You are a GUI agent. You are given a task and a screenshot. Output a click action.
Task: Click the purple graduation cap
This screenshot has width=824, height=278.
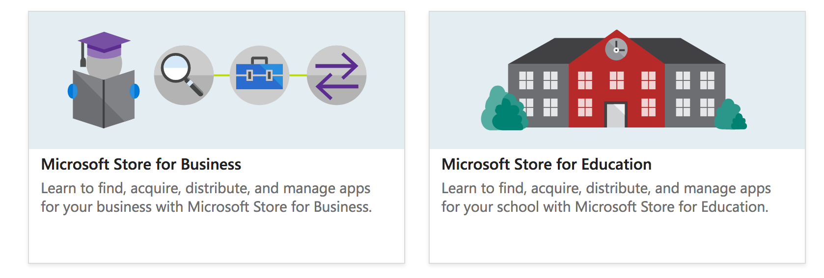(x=104, y=43)
